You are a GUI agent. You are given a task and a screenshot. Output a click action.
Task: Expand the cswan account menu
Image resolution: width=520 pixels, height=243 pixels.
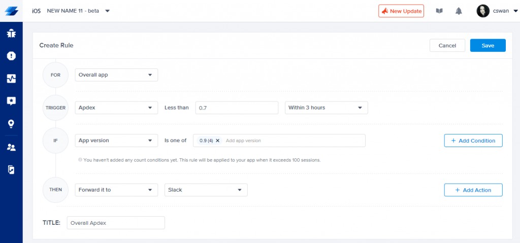click(515, 11)
